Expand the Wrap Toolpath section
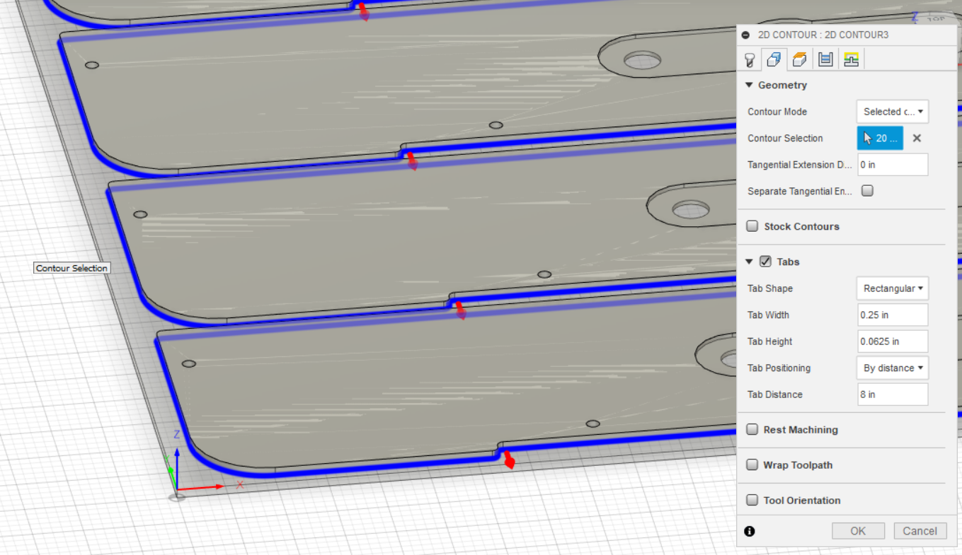962x555 pixels. click(x=752, y=465)
